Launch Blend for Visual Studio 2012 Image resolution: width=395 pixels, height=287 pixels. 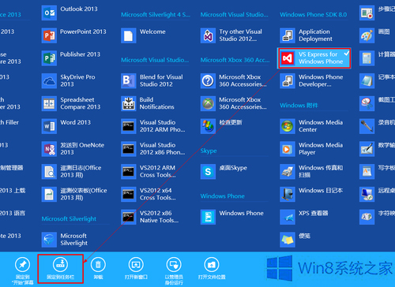point(152,80)
